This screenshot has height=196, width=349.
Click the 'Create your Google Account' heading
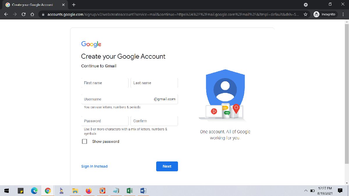point(123,56)
